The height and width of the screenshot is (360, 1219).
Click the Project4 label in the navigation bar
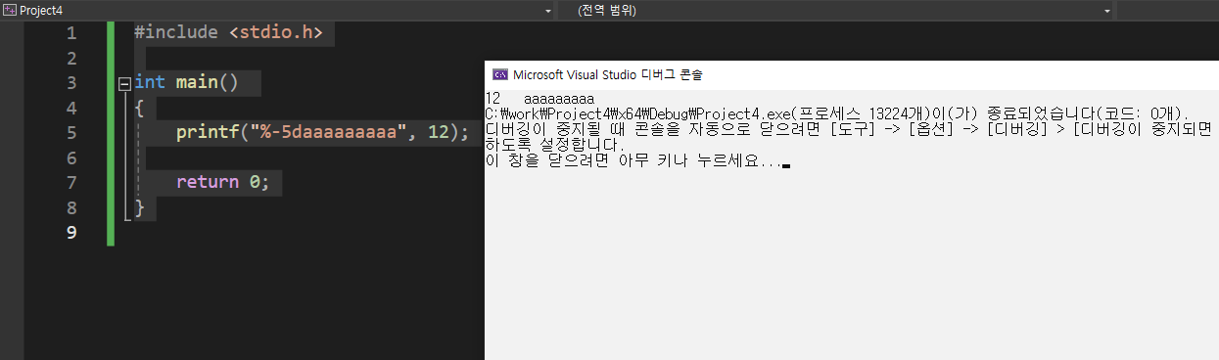(40, 10)
